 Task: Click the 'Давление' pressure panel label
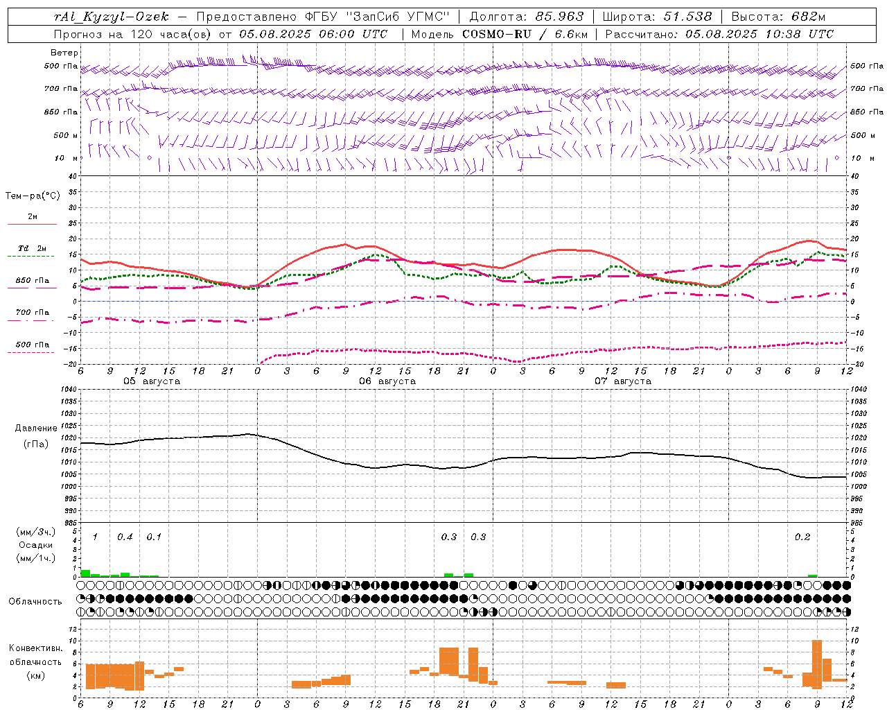[x=36, y=428]
